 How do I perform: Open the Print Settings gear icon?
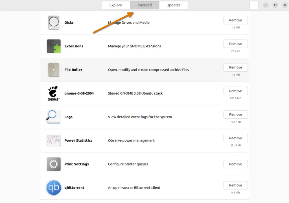click(54, 164)
